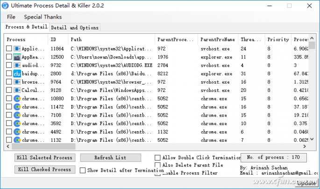Click the AppRea... process icon
Viewport: 320px width, 189px height.
(x=17, y=57)
